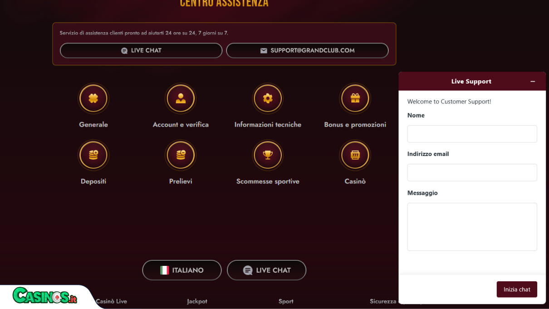
Task: Focus the Indirizzo email input field
Action: (x=472, y=172)
